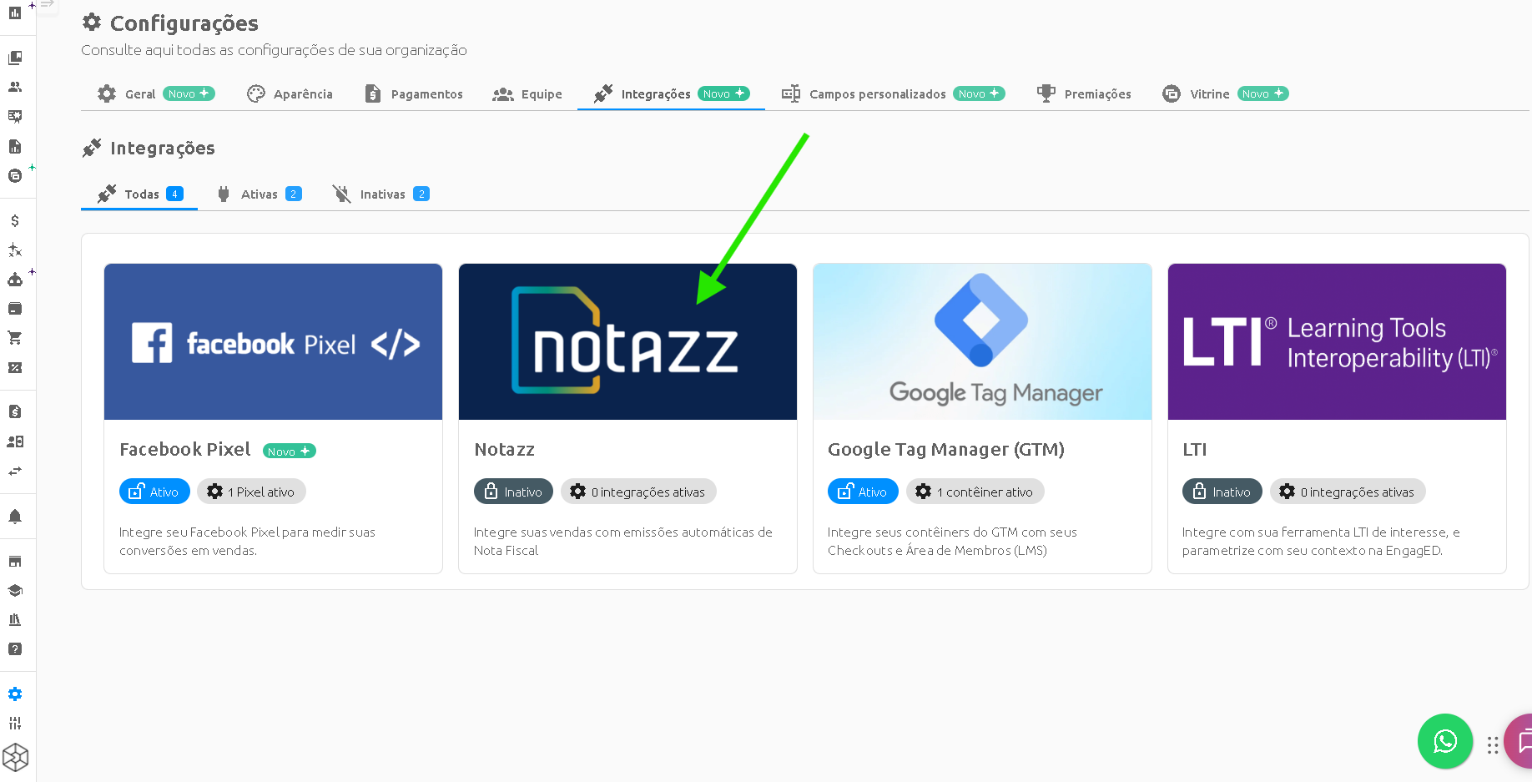Viewport: 1532px width, 782px height.
Task: Click the Facebook Pixel card title
Action: pyautogui.click(x=185, y=450)
